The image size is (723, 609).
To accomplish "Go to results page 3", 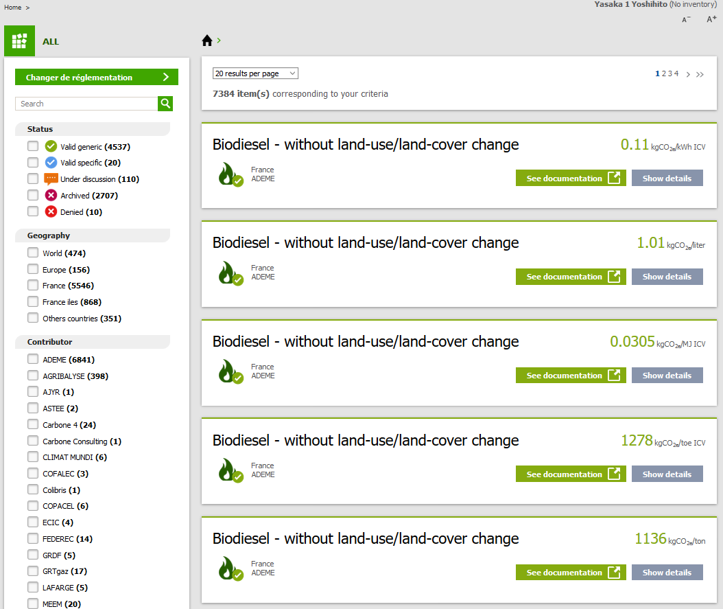I will point(670,73).
